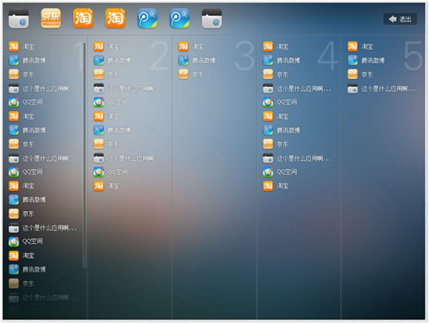
Task: Open the last 淘宝 entry at column 4's bottom
Action: coord(276,186)
